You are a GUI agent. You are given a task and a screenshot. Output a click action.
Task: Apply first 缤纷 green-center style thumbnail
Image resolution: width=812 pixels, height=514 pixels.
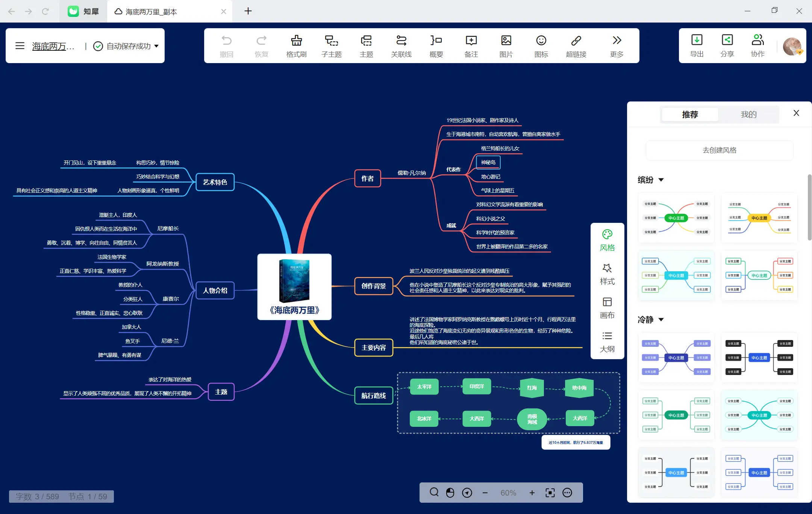676,218
